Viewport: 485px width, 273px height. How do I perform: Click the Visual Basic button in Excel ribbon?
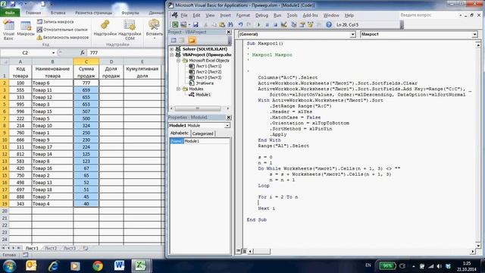(x=8, y=30)
